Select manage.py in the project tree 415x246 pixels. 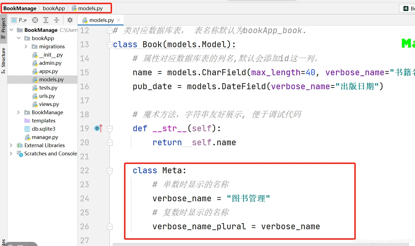coord(43,137)
